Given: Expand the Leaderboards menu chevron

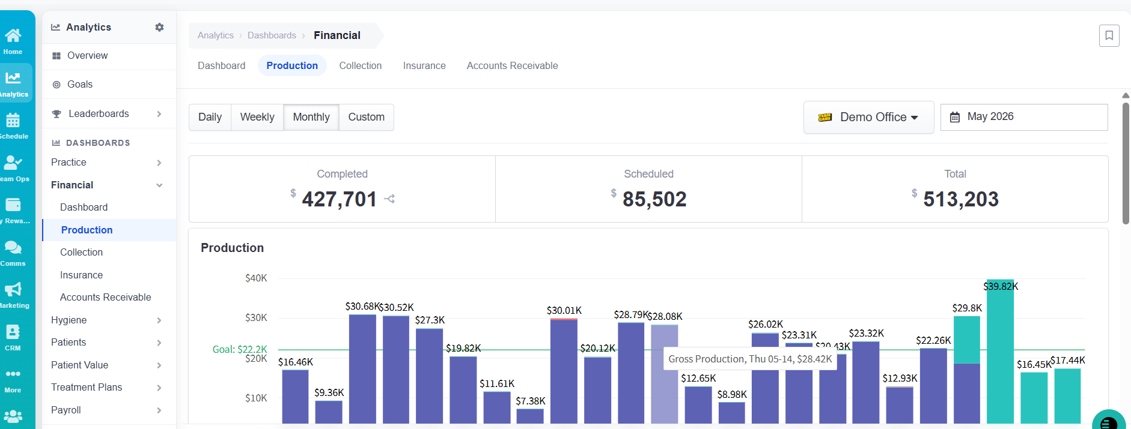Looking at the screenshot, I should 159,114.
